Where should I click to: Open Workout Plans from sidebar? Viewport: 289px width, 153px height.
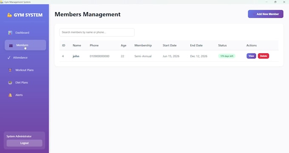pyautogui.click(x=25, y=70)
